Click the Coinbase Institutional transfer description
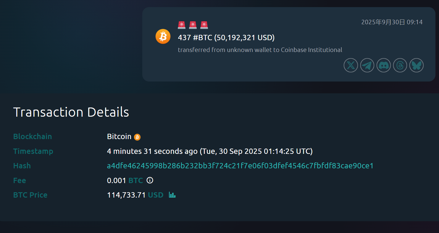Viewport: 439px width, 233px height. tap(260, 50)
